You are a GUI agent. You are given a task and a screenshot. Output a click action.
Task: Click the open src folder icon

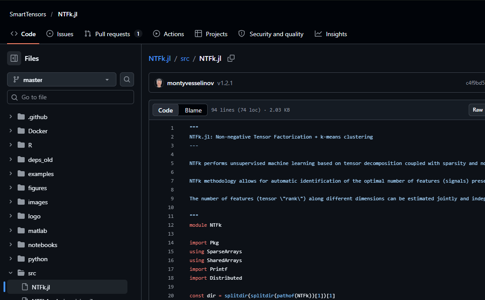point(21,273)
